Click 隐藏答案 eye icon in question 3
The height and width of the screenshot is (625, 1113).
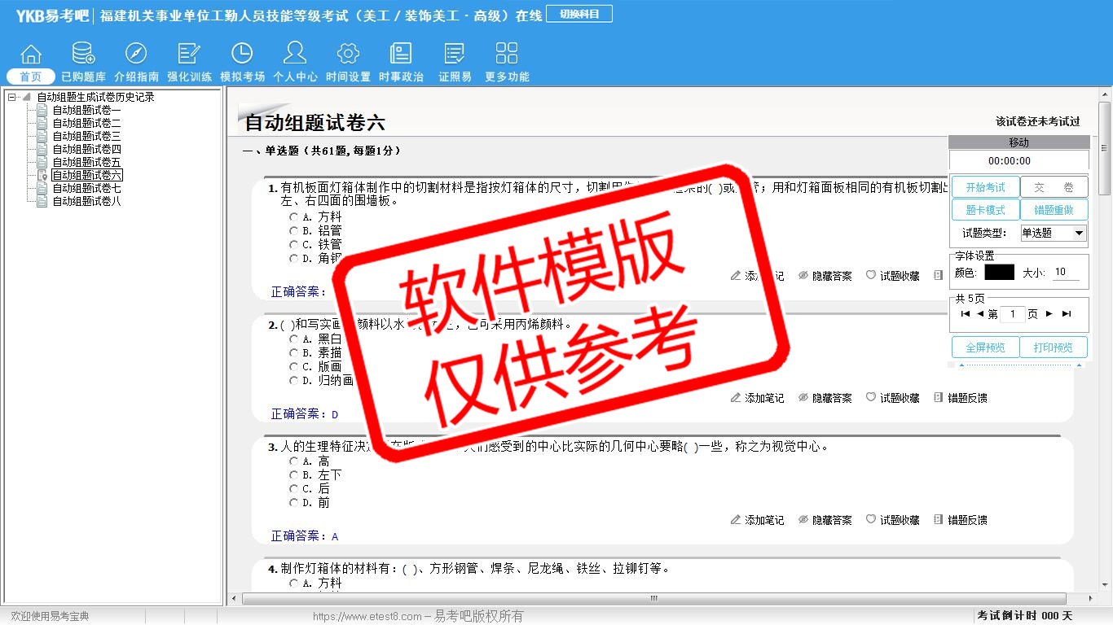(803, 520)
